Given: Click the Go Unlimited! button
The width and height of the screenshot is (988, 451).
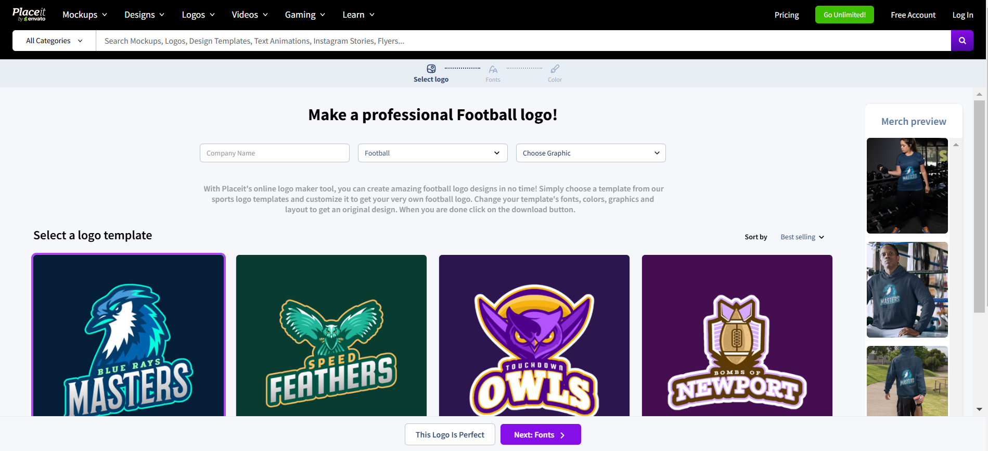Looking at the screenshot, I should pyautogui.click(x=844, y=15).
